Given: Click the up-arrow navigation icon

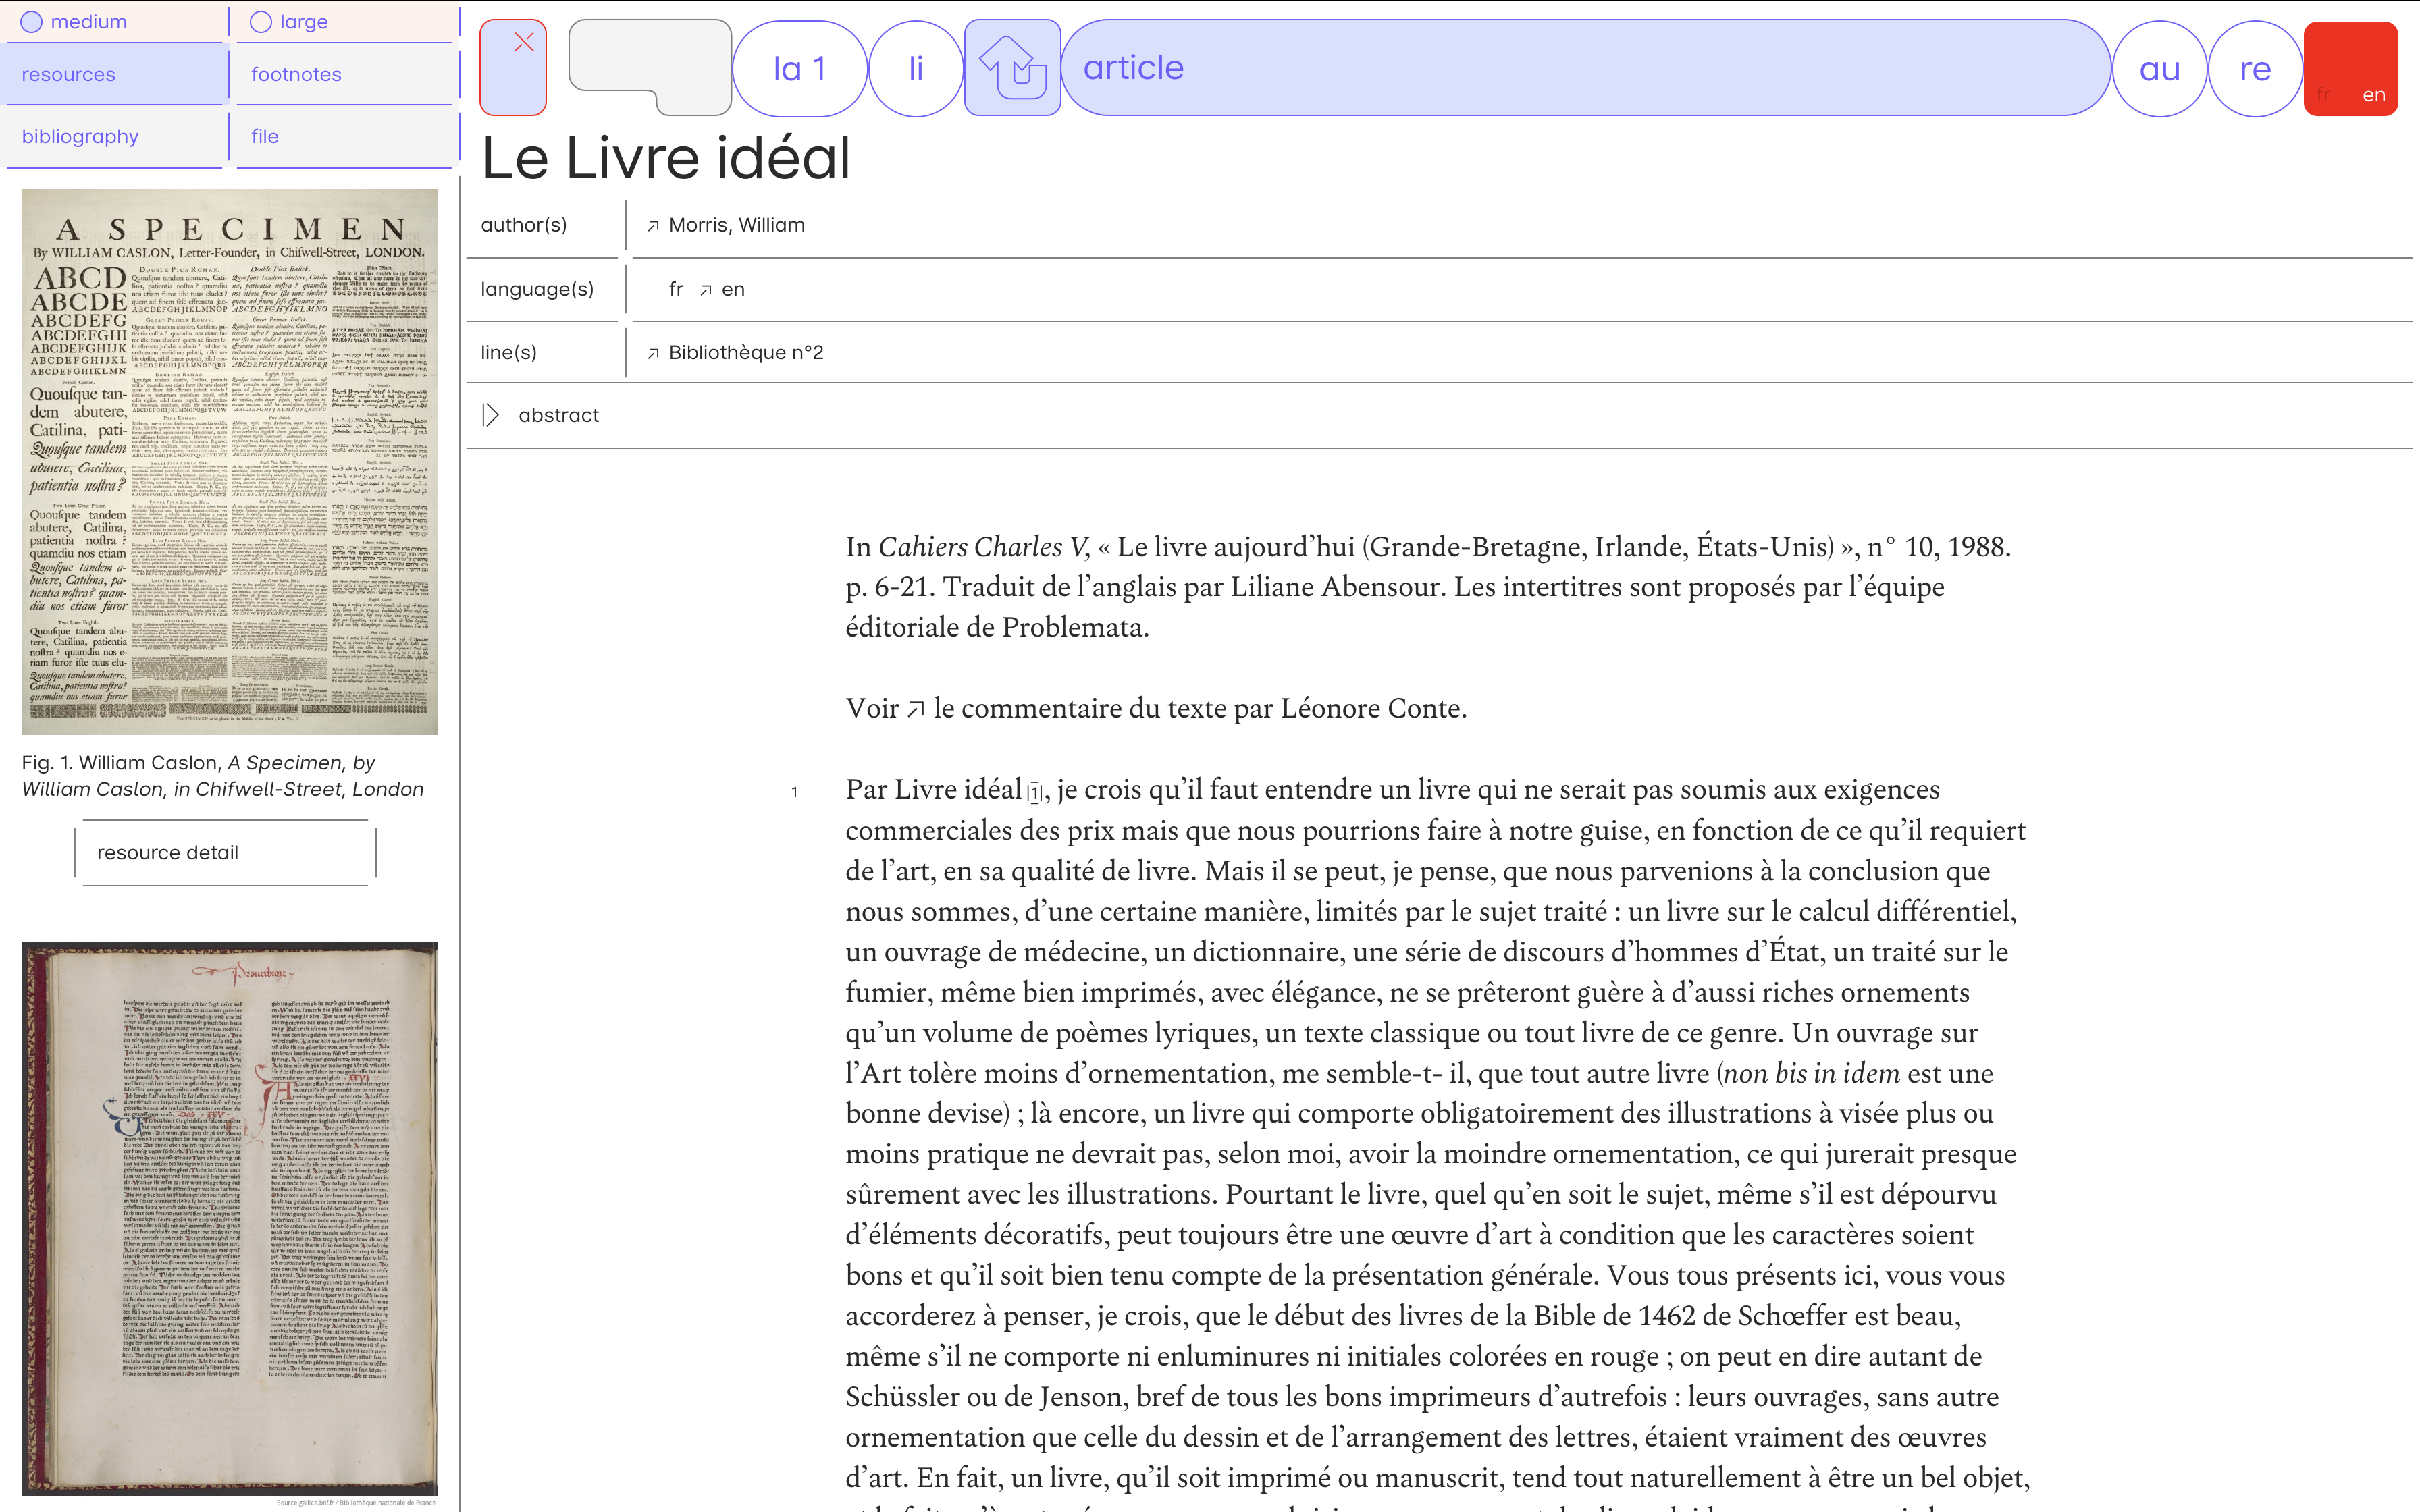Looking at the screenshot, I should coord(1012,68).
